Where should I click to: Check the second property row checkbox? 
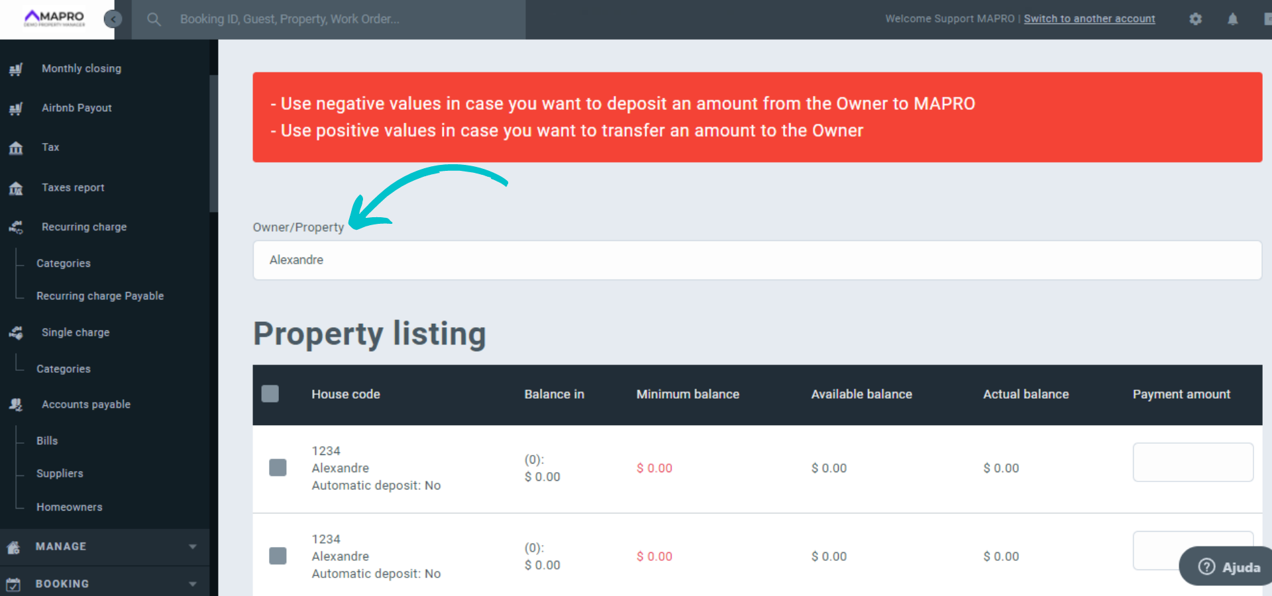[x=278, y=556]
